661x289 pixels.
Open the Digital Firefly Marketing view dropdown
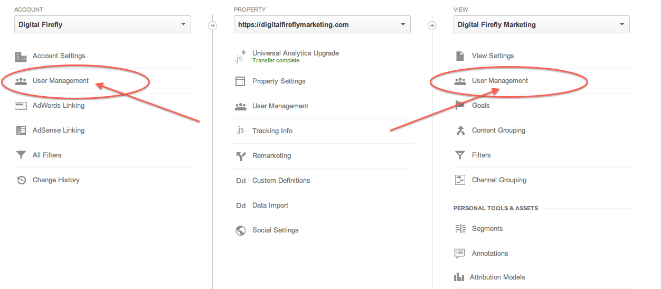(542, 24)
